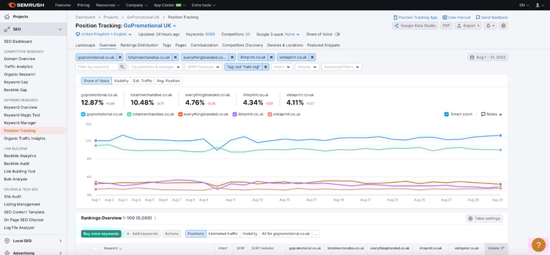Open the orange help question-mark button
The height and width of the screenshot is (255, 550).
click(538, 245)
